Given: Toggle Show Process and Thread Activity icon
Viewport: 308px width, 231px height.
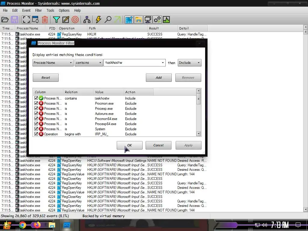Looking at the screenshot, I should (157, 20).
